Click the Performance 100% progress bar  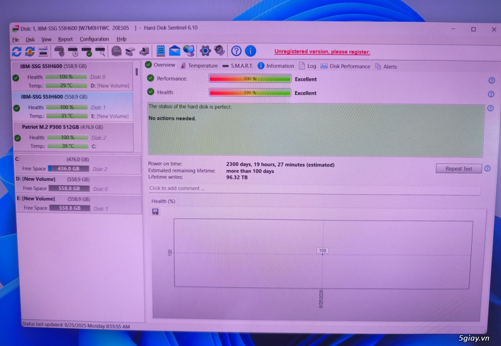(x=250, y=79)
